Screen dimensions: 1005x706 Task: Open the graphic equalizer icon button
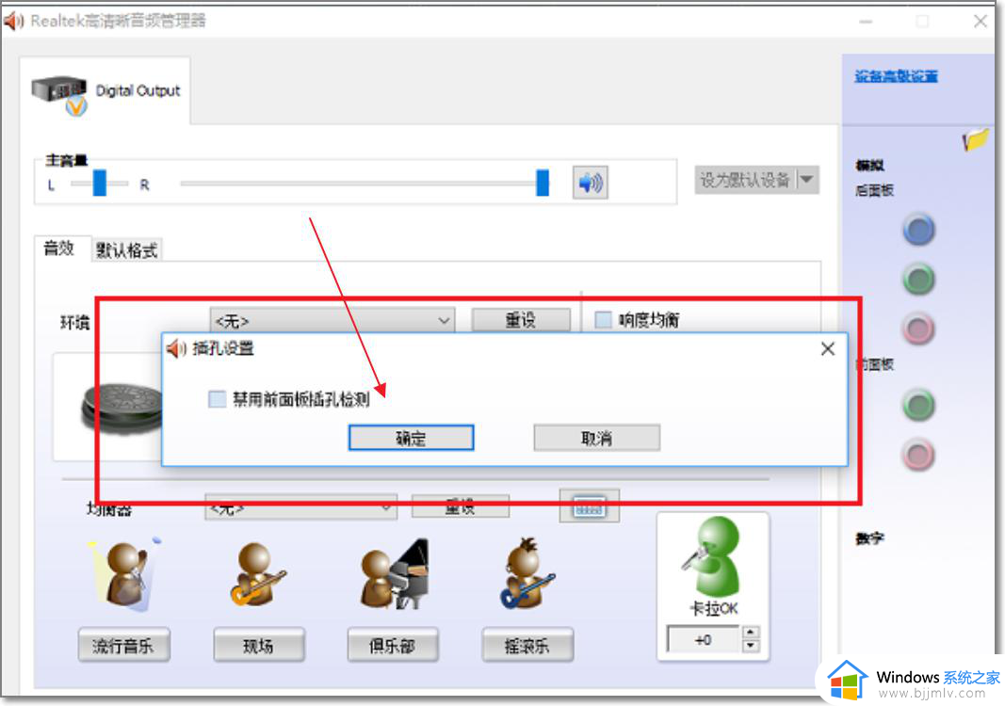coord(589,506)
